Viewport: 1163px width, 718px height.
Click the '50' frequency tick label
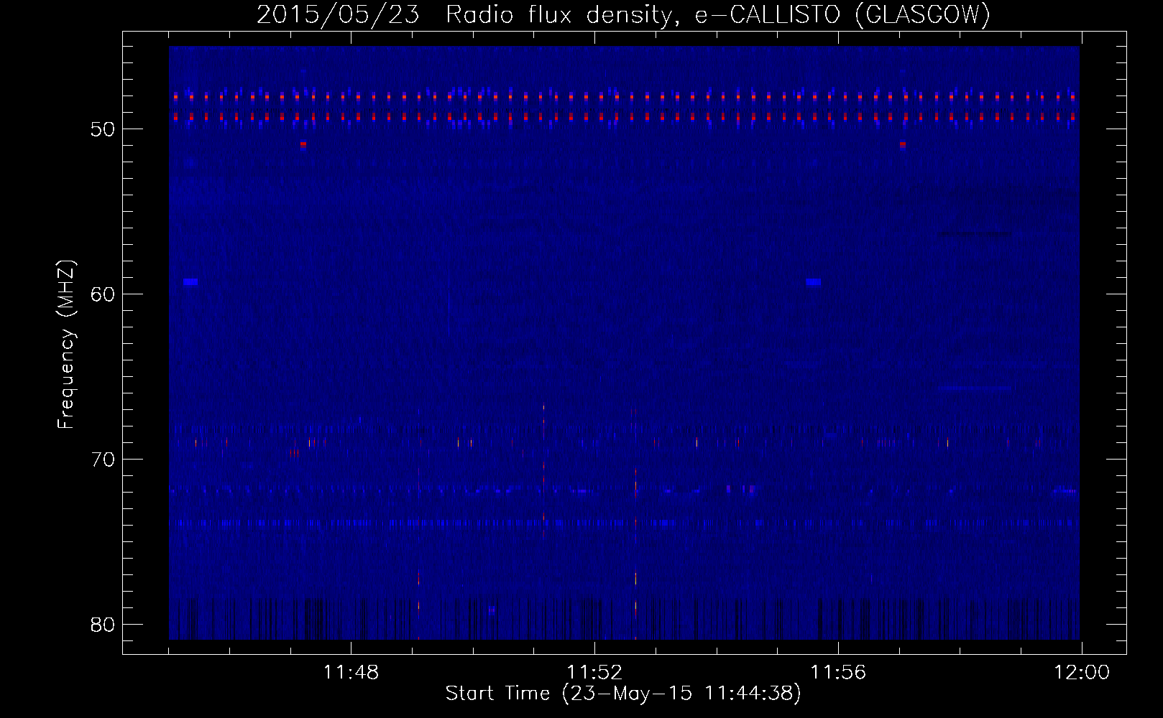click(104, 129)
